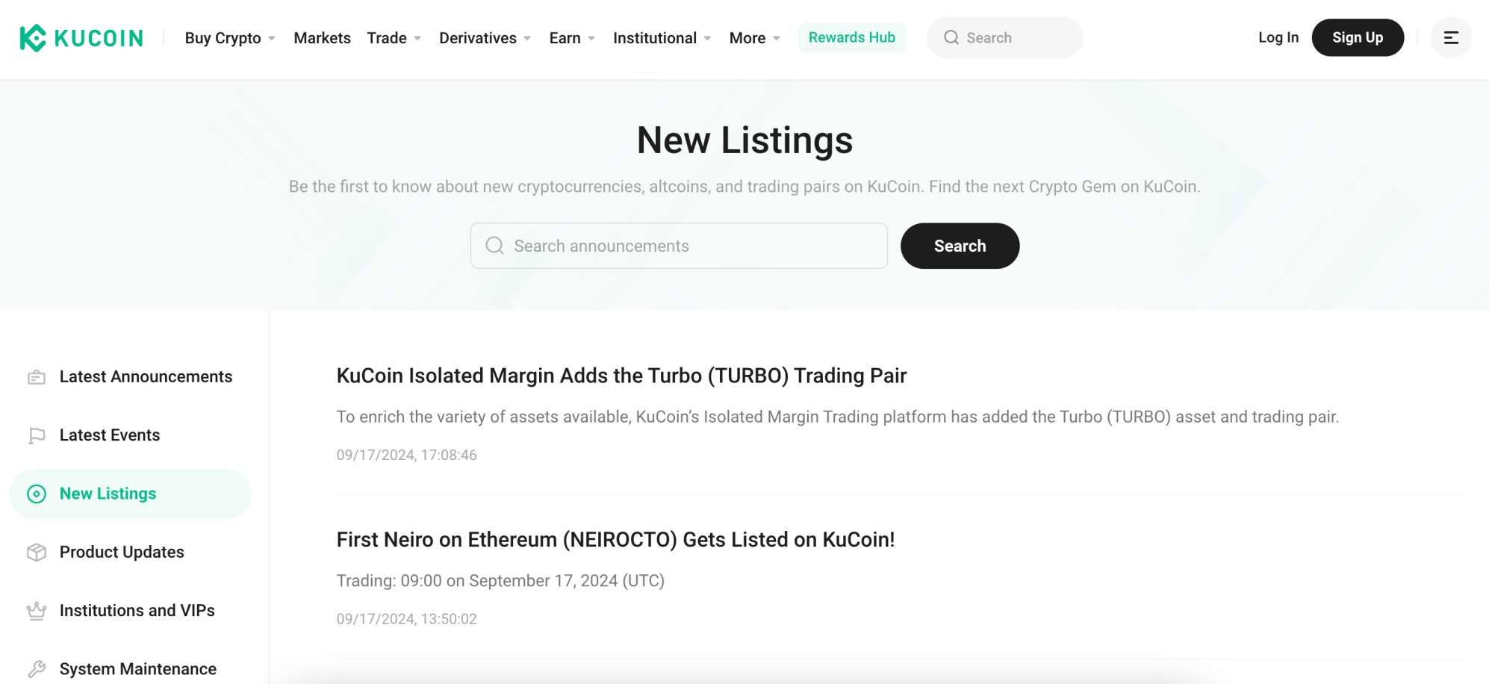Click the flag icon next to Latest Events

pyautogui.click(x=37, y=435)
